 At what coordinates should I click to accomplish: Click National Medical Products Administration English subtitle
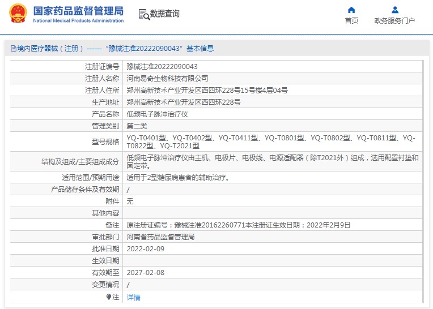click(78, 20)
